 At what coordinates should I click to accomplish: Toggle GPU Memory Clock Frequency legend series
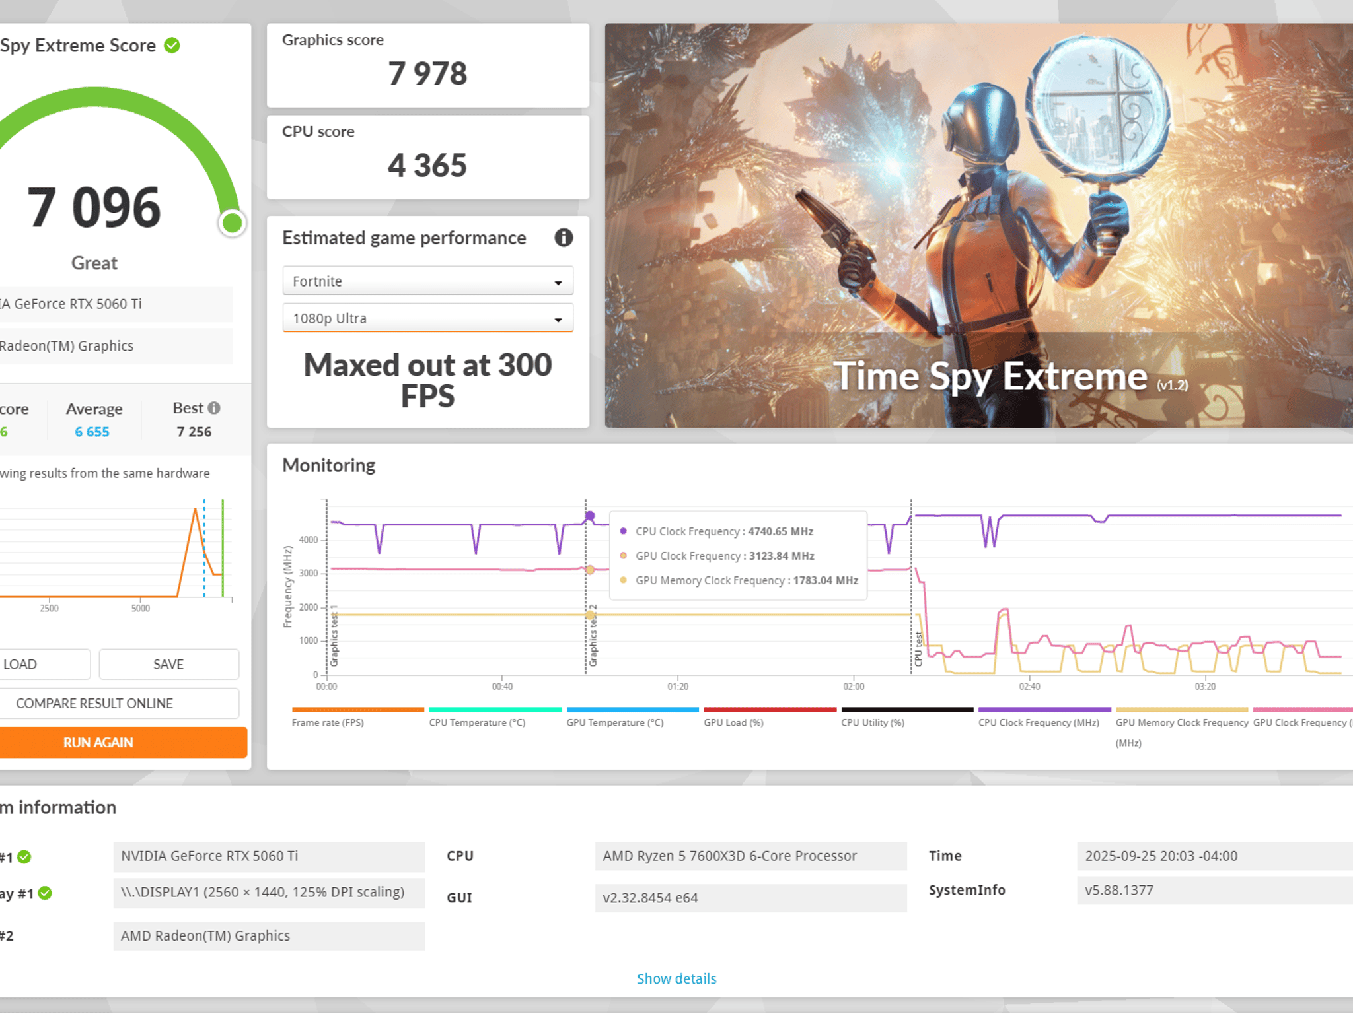pos(1182,727)
